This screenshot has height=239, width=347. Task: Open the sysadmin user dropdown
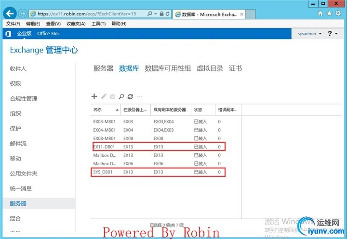[309, 34]
